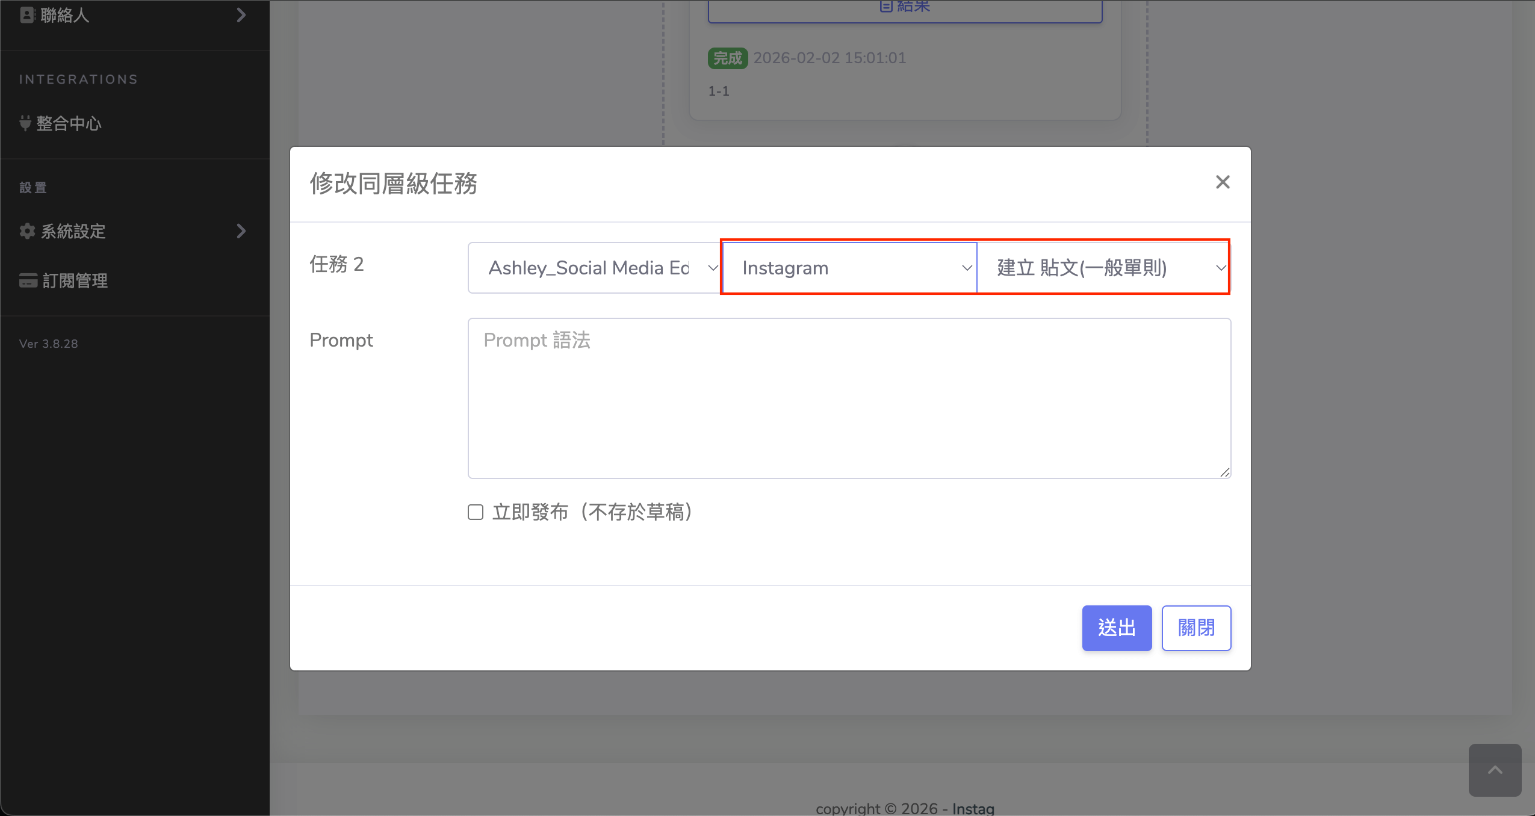Open 整合中心 menu item
Screen dimensions: 1535x816
(x=69, y=123)
